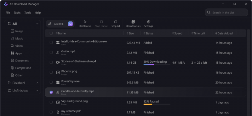Click the Stop All square icon

[116, 22]
